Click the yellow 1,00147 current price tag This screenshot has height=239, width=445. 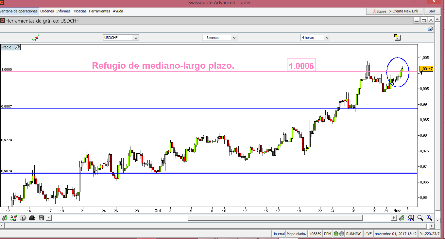point(426,69)
